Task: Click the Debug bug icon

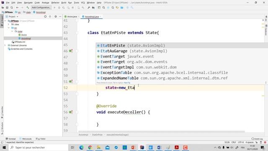Action: click(x=59, y=8)
